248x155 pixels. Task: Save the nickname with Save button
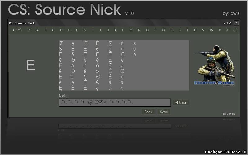164,112
